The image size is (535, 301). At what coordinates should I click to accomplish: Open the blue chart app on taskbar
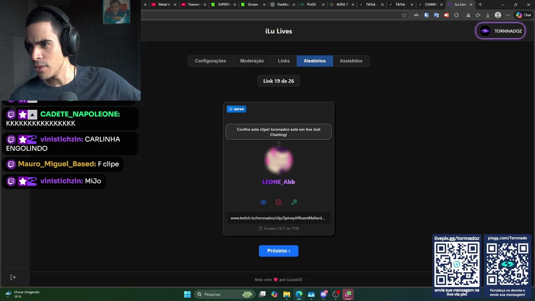(x=311, y=294)
